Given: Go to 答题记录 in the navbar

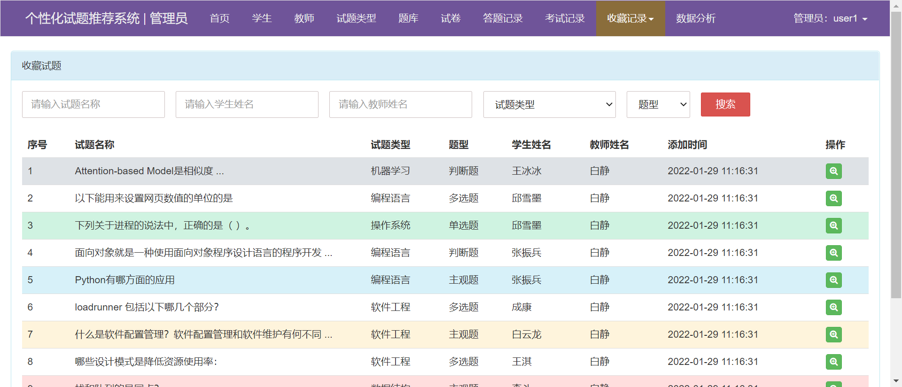Looking at the screenshot, I should point(503,18).
